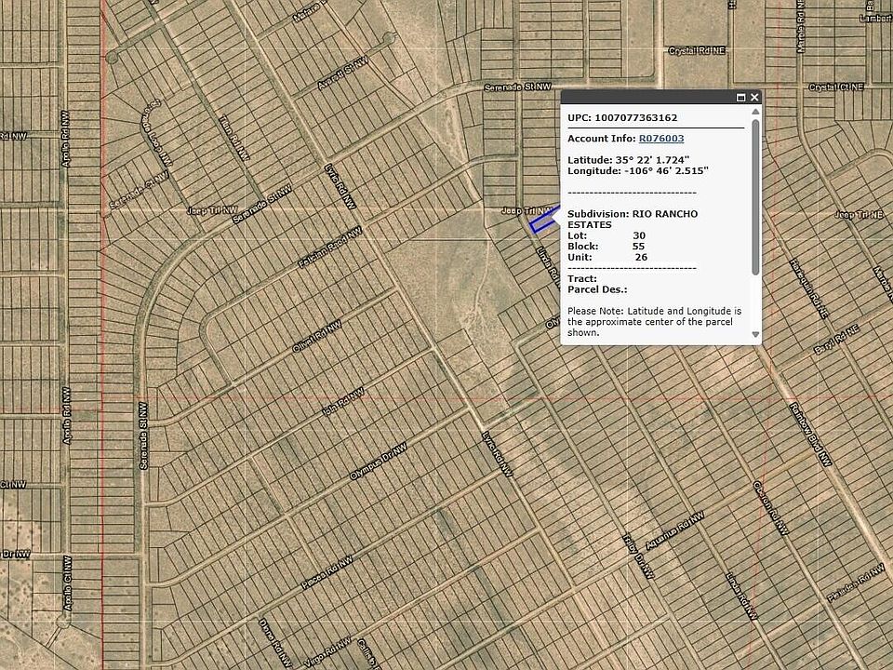This screenshot has height=670, width=893.
Task: Click the Beryl Rd NE street label
Action: coord(836,341)
